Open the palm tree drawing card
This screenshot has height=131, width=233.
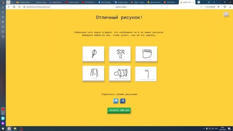pyautogui.click(x=120, y=54)
